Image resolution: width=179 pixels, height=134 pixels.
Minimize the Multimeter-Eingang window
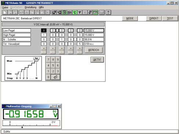[51, 106]
